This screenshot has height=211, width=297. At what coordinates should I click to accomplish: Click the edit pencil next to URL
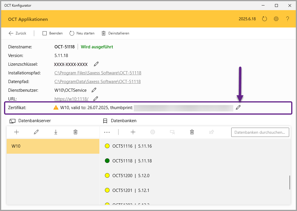[96, 99]
